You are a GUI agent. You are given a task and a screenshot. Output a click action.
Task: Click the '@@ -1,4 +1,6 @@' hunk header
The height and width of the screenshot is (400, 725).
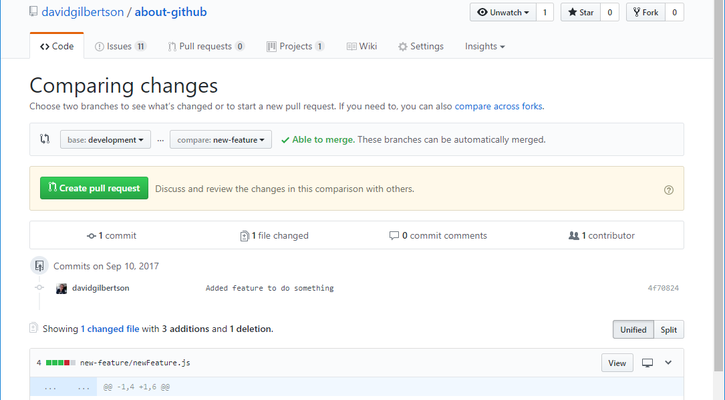pyautogui.click(x=136, y=387)
